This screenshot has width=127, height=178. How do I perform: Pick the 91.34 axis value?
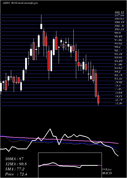[x=118, y=54]
